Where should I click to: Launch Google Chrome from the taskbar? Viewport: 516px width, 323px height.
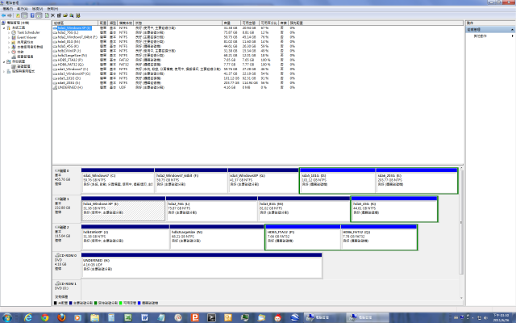pos(45,317)
